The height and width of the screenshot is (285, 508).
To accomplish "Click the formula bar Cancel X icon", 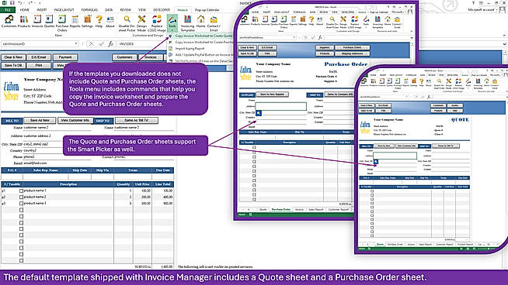I will 92,43.
